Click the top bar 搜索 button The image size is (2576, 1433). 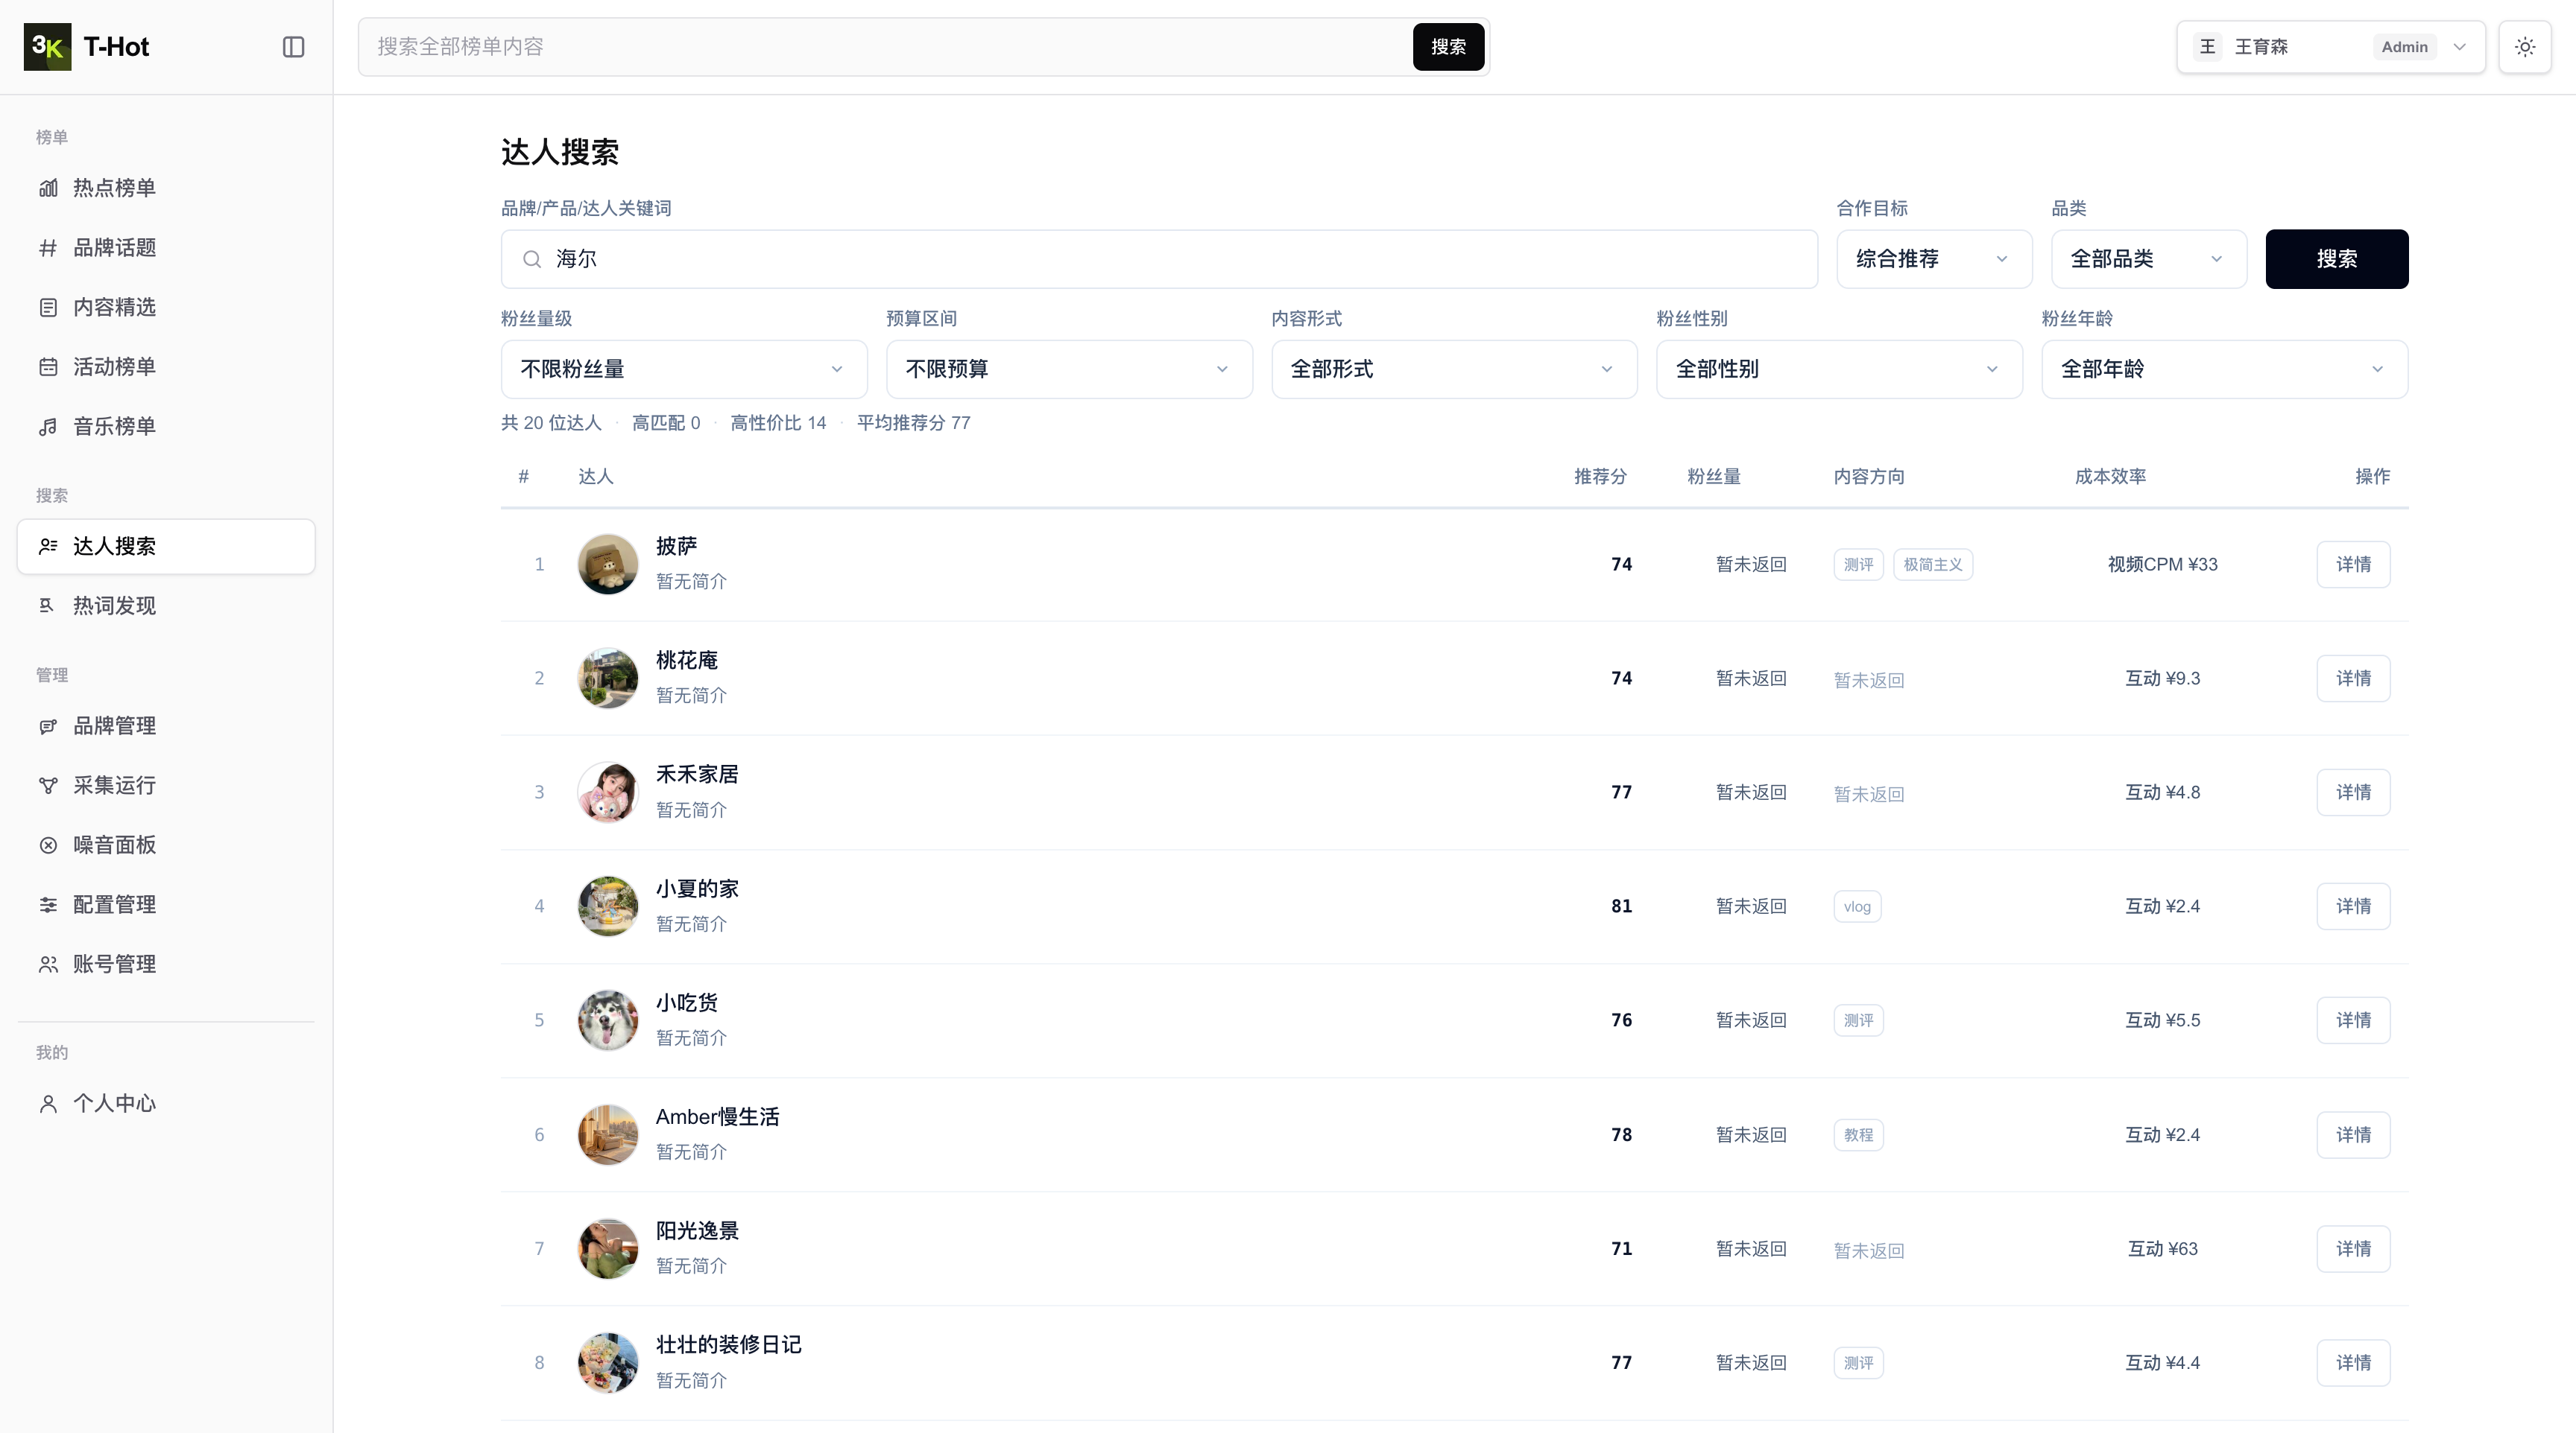click(x=1448, y=47)
